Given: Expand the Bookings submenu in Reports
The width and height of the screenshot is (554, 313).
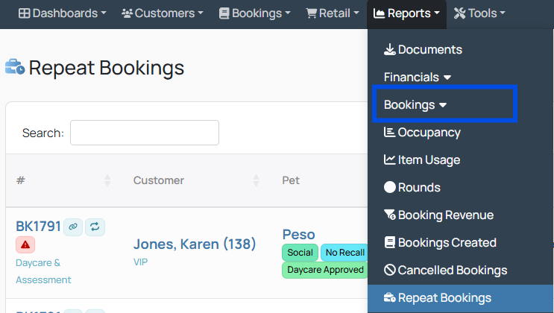Looking at the screenshot, I should point(415,105).
